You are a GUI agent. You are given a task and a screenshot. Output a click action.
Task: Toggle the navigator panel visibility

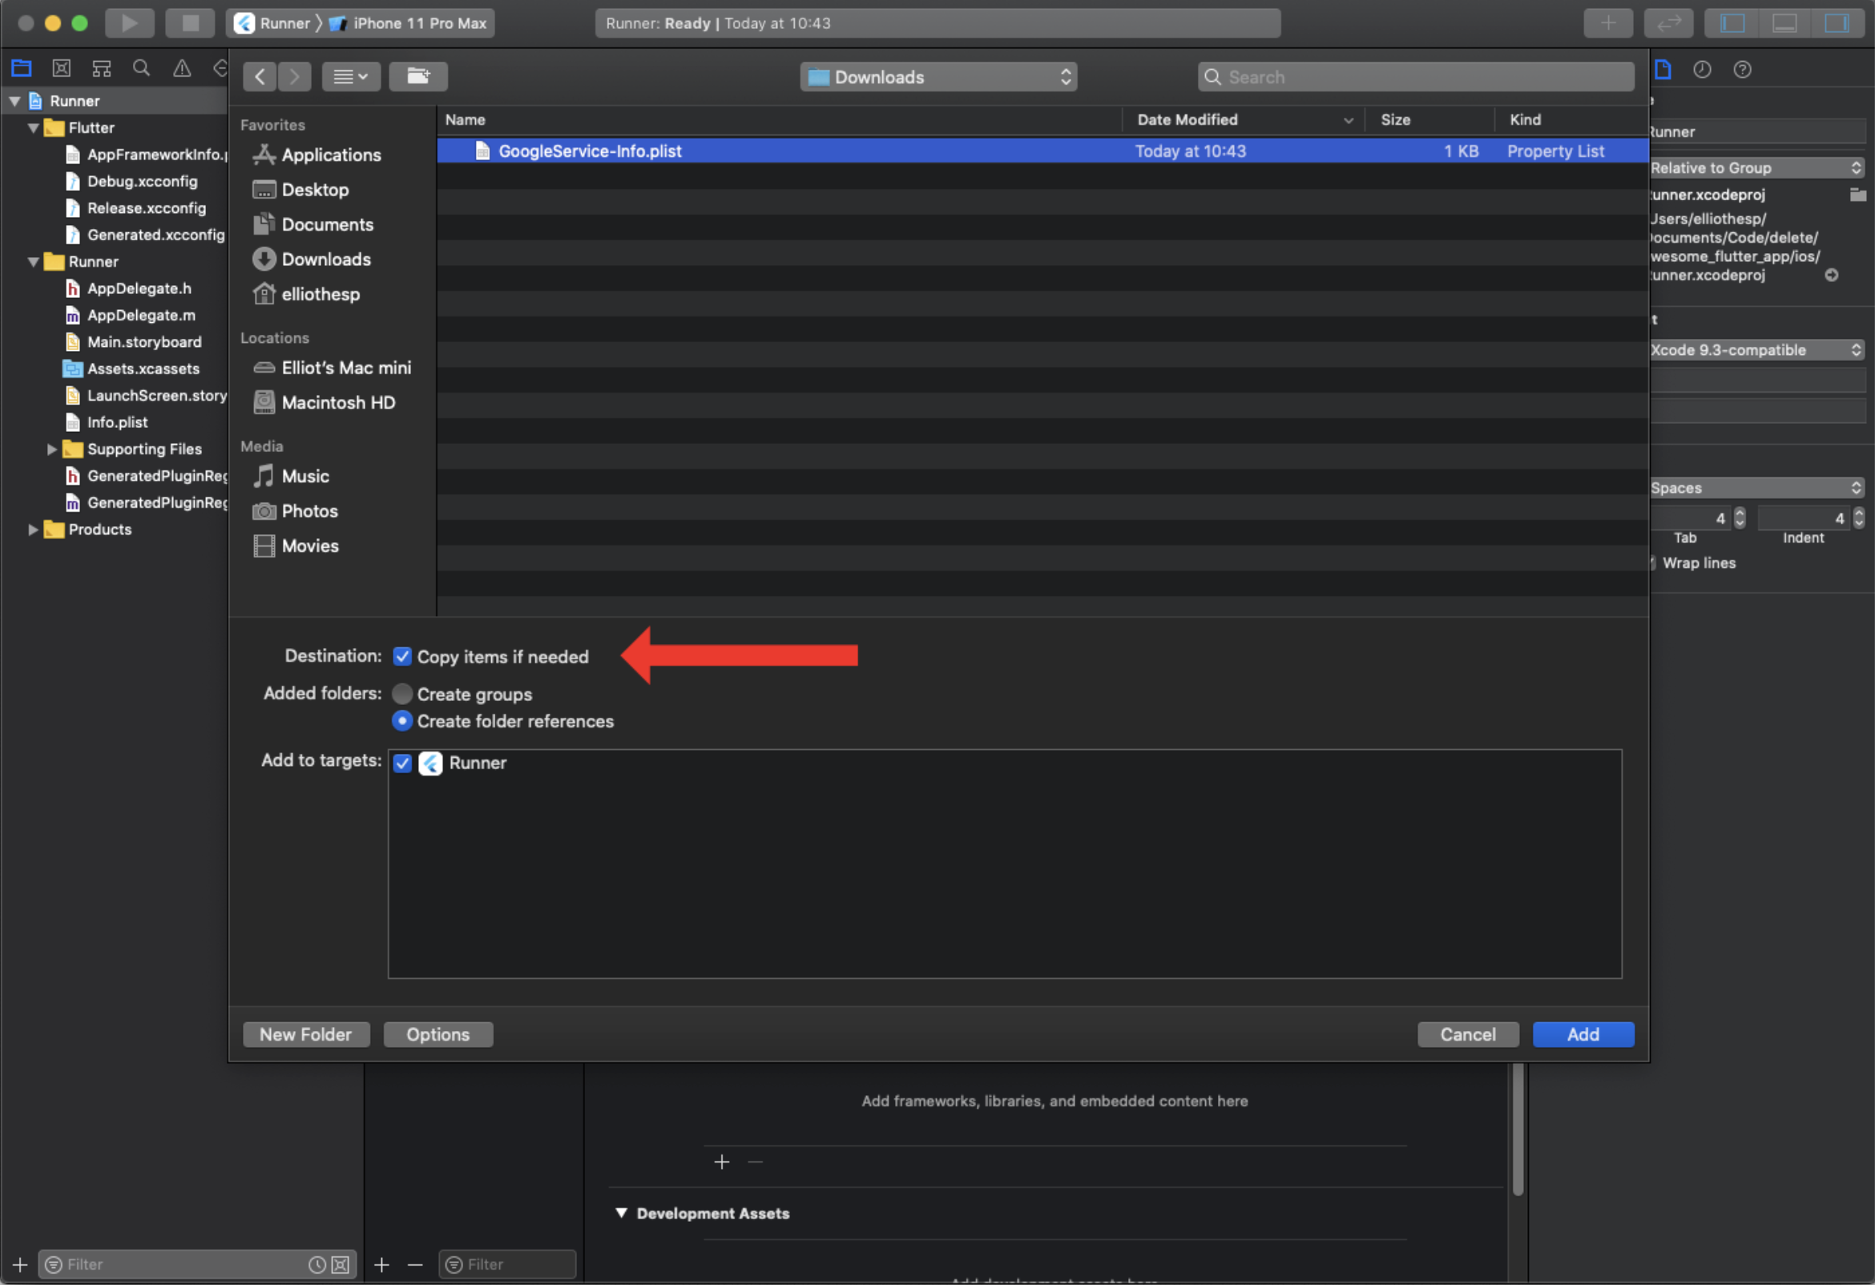[x=1732, y=22]
